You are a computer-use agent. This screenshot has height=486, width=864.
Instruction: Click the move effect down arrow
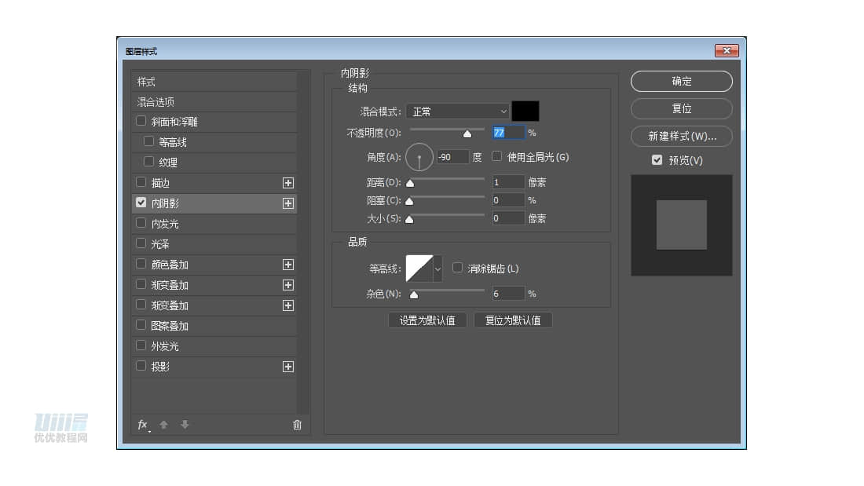point(185,425)
